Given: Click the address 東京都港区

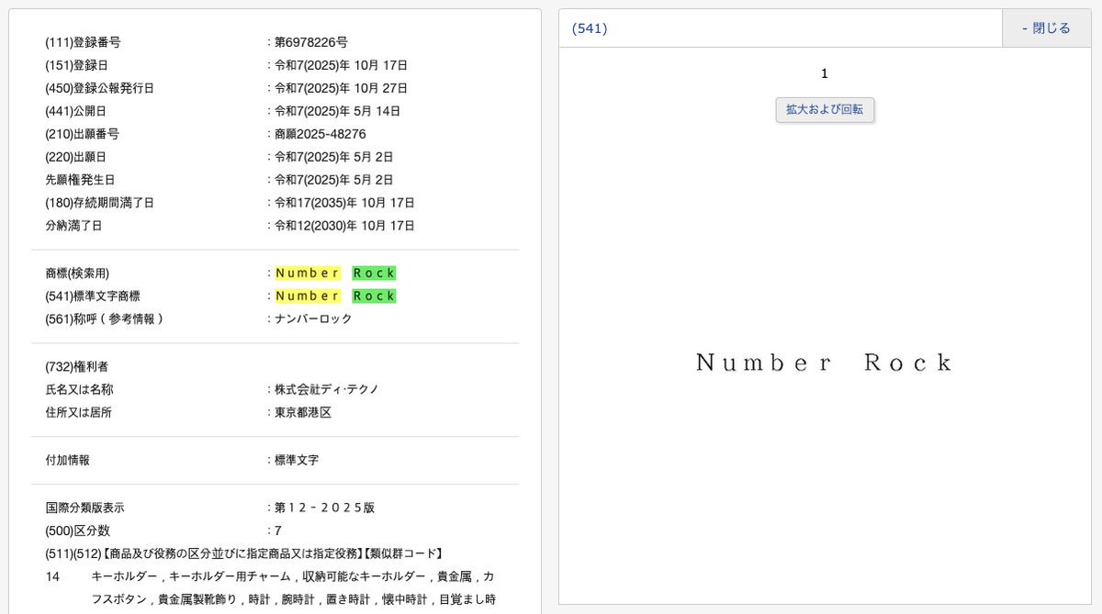Looking at the screenshot, I should pyautogui.click(x=303, y=412).
